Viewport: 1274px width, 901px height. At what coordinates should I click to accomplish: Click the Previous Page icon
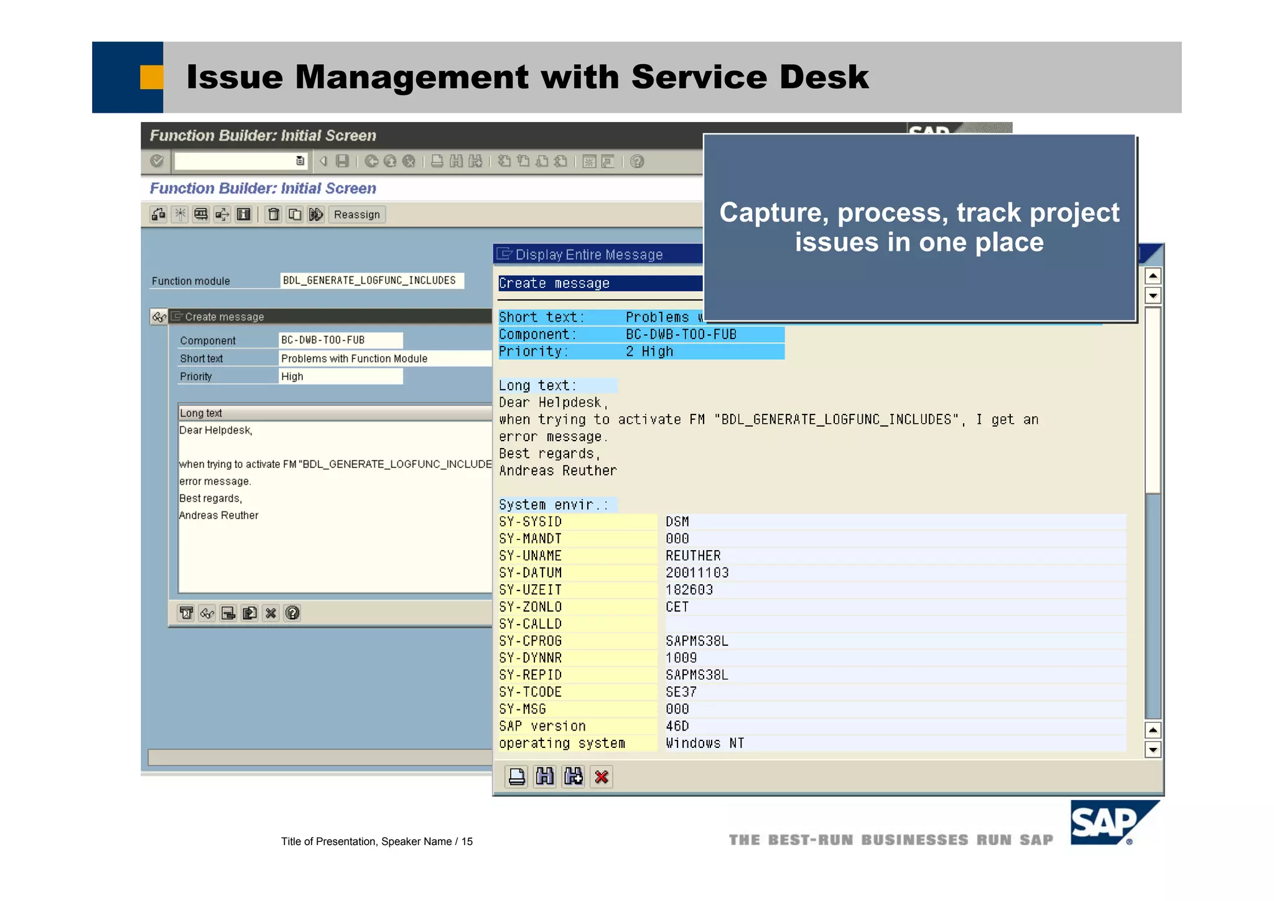coord(523,161)
